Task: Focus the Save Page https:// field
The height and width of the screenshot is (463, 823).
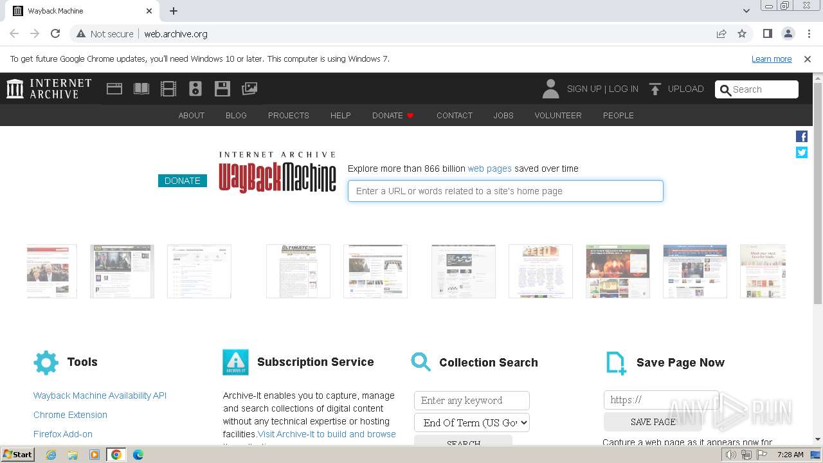Action: tap(661, 399)
